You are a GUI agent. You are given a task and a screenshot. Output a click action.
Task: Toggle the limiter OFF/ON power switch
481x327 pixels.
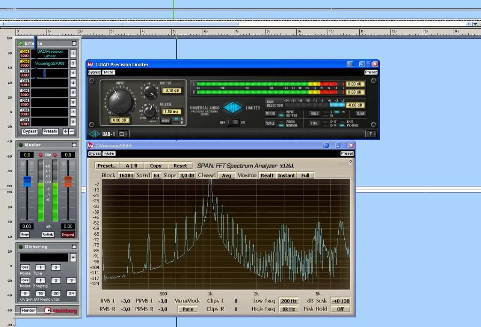(x=233, y=122)
